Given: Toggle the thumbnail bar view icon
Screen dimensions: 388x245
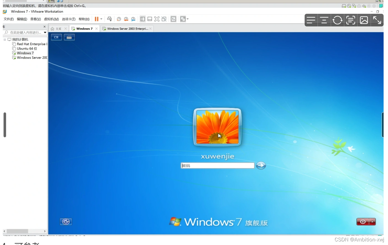Looking at the screenshot, I should click(x=150, y=19).
